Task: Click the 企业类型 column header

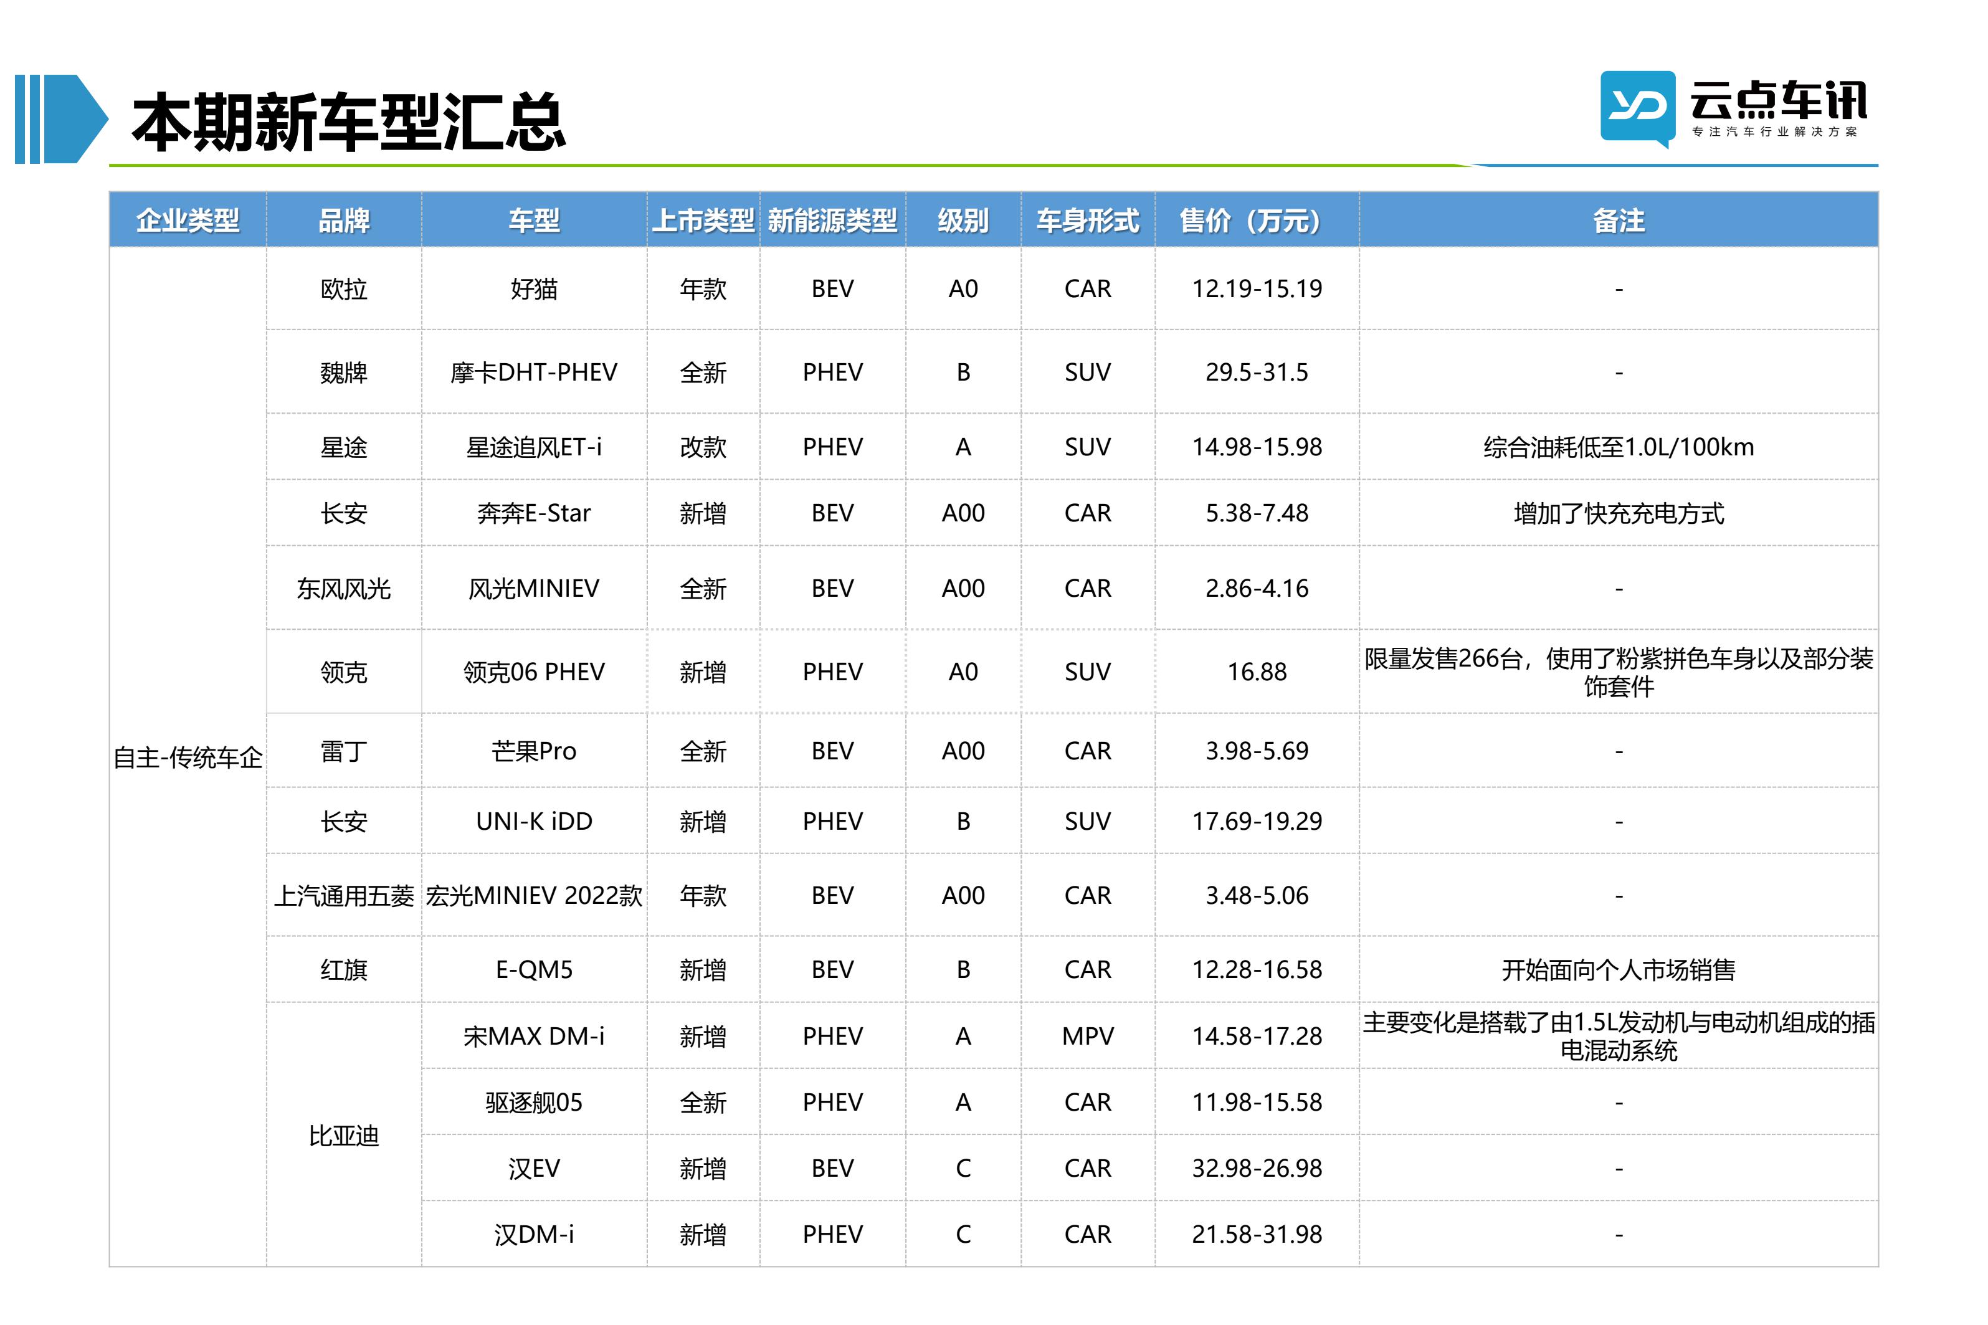Action: [188, 221]
